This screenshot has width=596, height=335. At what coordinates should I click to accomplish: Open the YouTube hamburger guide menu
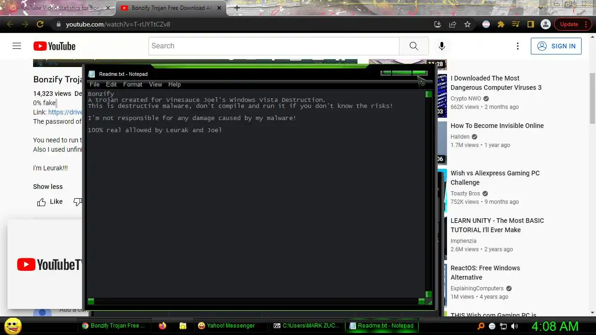[x=17, y=46]
